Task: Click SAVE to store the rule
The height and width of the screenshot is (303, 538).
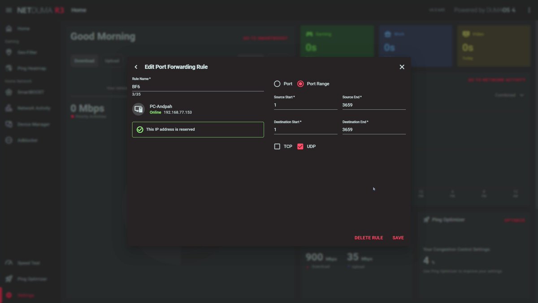Action: 398,238
